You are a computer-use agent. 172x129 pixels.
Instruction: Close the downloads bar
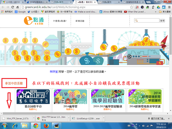coord(169,118)
